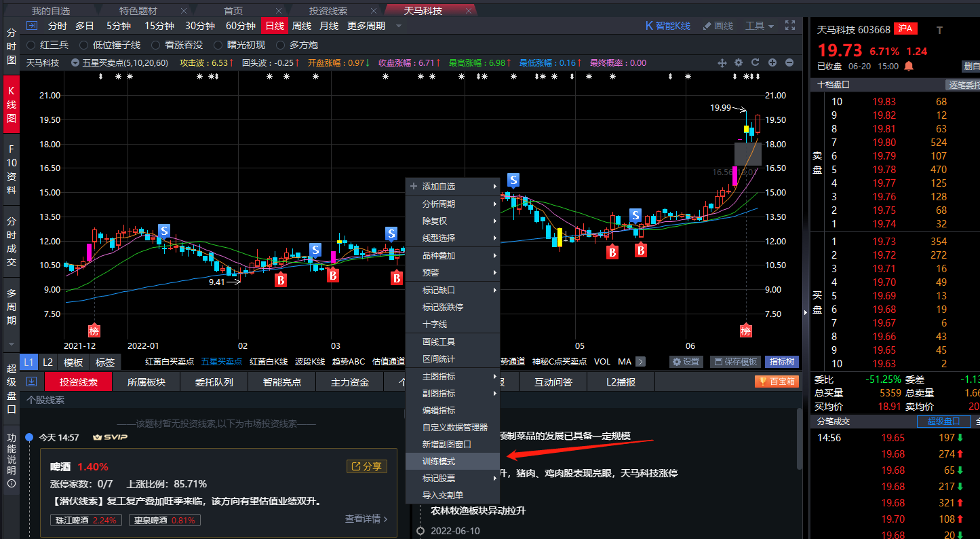Screen dimensions: 980x539
Task: Collapse the right quote panel with the splitter arrow
Action: coord(806,312)
